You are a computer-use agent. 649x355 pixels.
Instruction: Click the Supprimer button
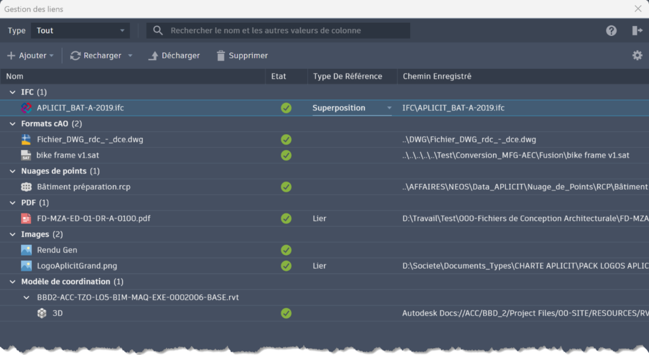tap(242, 56)
